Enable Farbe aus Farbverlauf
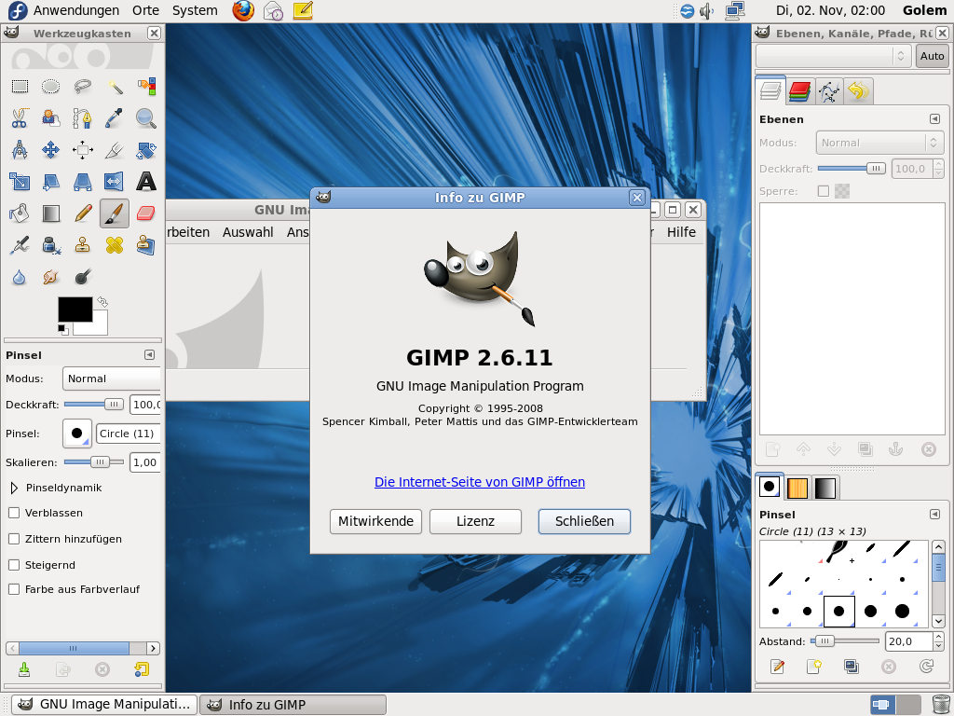The width and height of the screenshot is (954, 716). pos(14,588)
